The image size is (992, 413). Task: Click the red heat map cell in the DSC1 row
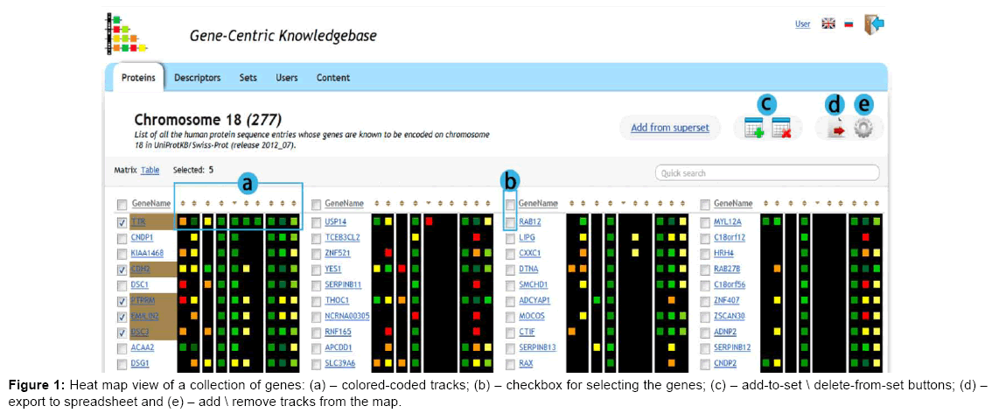point(183,284)
